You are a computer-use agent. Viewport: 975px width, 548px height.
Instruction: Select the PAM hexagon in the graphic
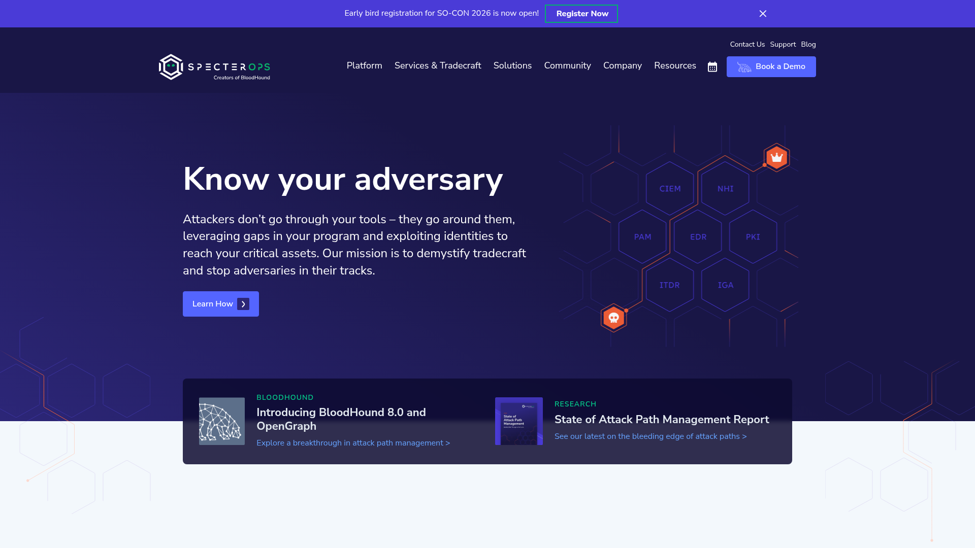[642, 236]
